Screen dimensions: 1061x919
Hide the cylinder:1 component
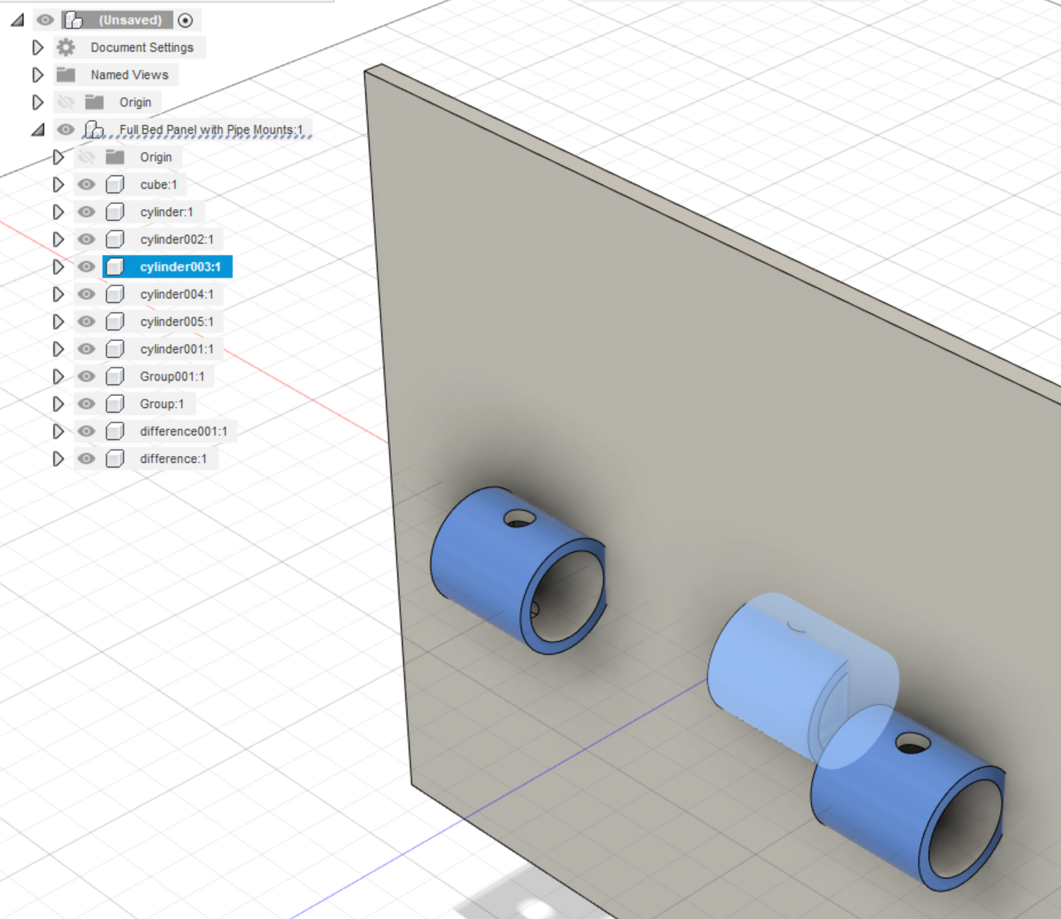point(87,212)
